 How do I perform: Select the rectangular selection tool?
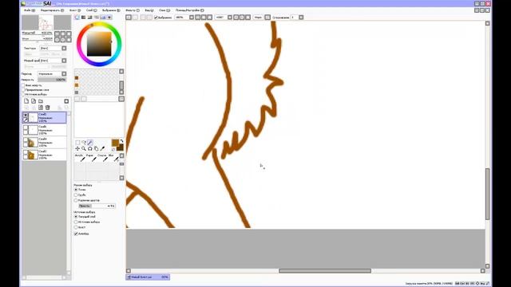point(77,143)
